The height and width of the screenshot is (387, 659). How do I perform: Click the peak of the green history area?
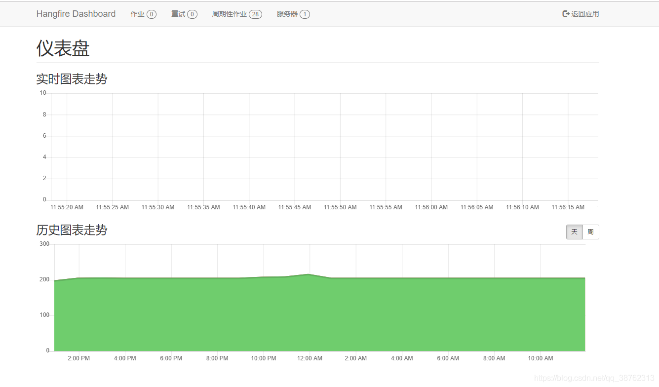point(309,274)
